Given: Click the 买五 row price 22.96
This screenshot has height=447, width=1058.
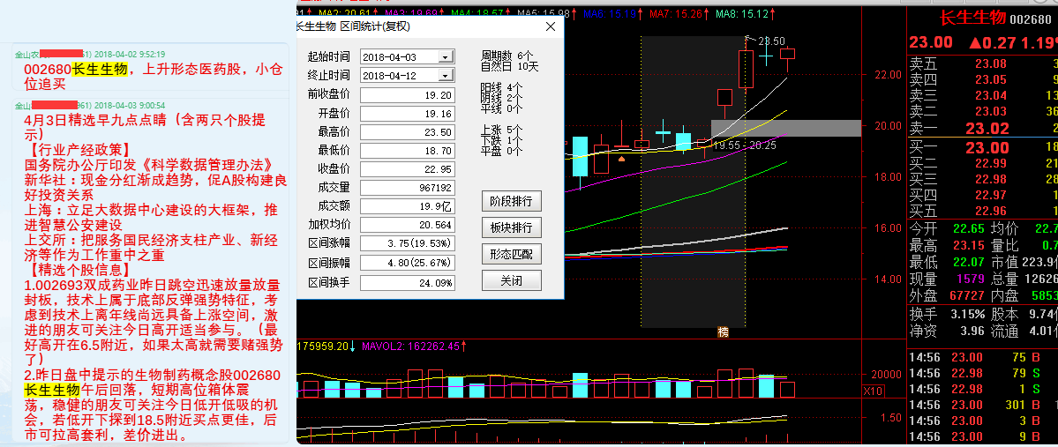Looking at the screenshot, I should tap(991, 211).
